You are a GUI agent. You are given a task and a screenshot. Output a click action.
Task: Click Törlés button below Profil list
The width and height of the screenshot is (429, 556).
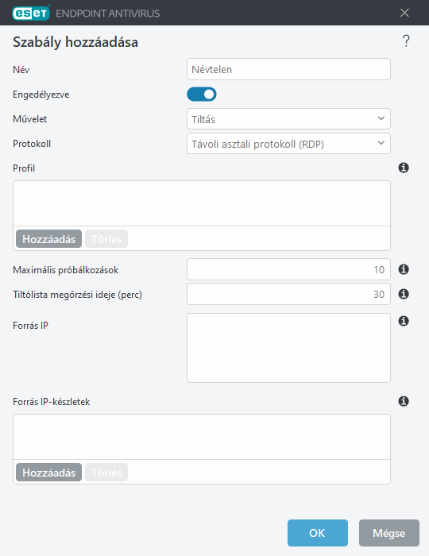coord(106,239)
